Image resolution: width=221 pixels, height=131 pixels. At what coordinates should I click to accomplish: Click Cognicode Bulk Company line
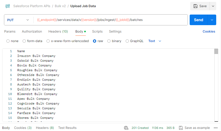pyautogui.click(x=38, y=104)
